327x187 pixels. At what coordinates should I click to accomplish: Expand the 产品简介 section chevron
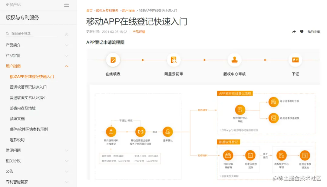point(67,45)
